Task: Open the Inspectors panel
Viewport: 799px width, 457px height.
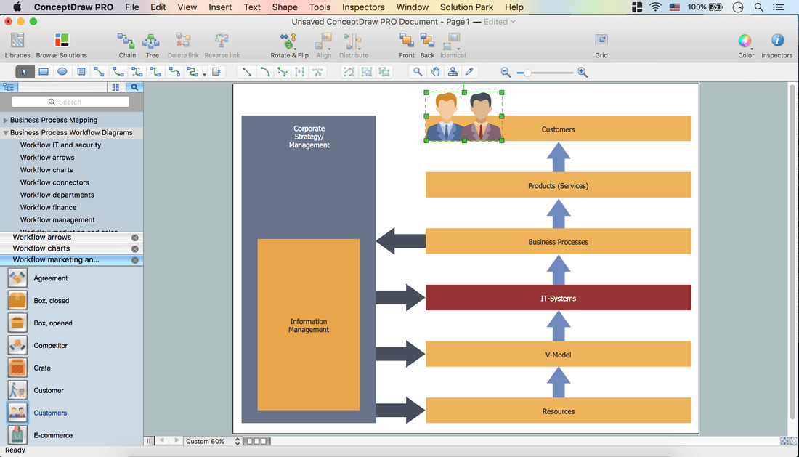Action: 776,41
